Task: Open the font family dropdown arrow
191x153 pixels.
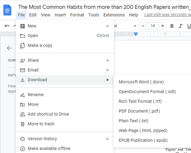Action: [x=135, y=26]
